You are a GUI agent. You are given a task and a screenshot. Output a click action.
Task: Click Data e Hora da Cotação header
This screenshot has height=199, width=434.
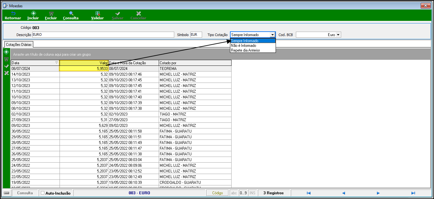133,63
